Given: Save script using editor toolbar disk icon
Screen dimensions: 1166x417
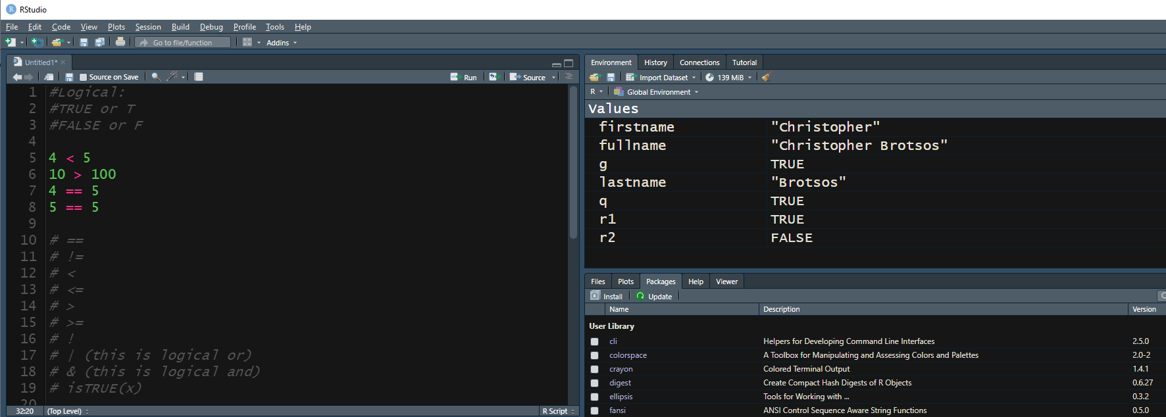Looking at the screenshot, I should pos(69,77).
